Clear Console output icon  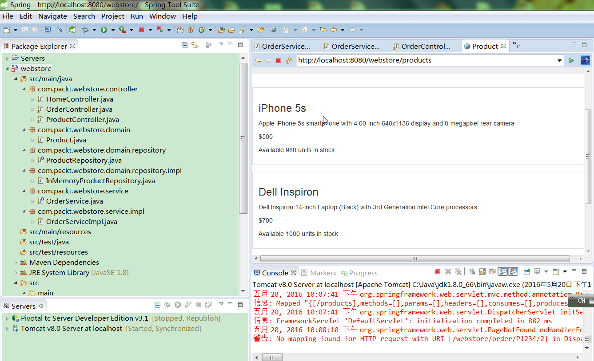pos(472,272)
